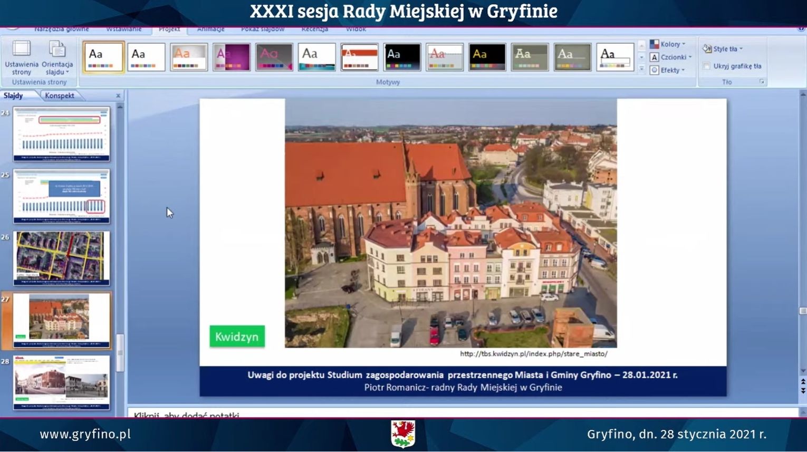Close the slides pane with X

click(x=118, y=95)
